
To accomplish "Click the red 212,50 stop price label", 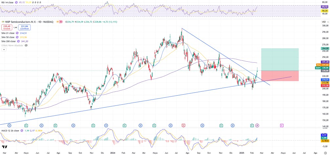I will pyautogui.click(x=324, y=85).
